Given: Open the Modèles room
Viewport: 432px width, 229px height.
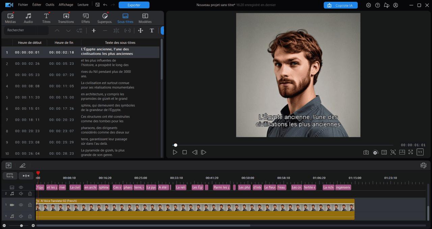Looking at the screenshot, I should 145,18.
